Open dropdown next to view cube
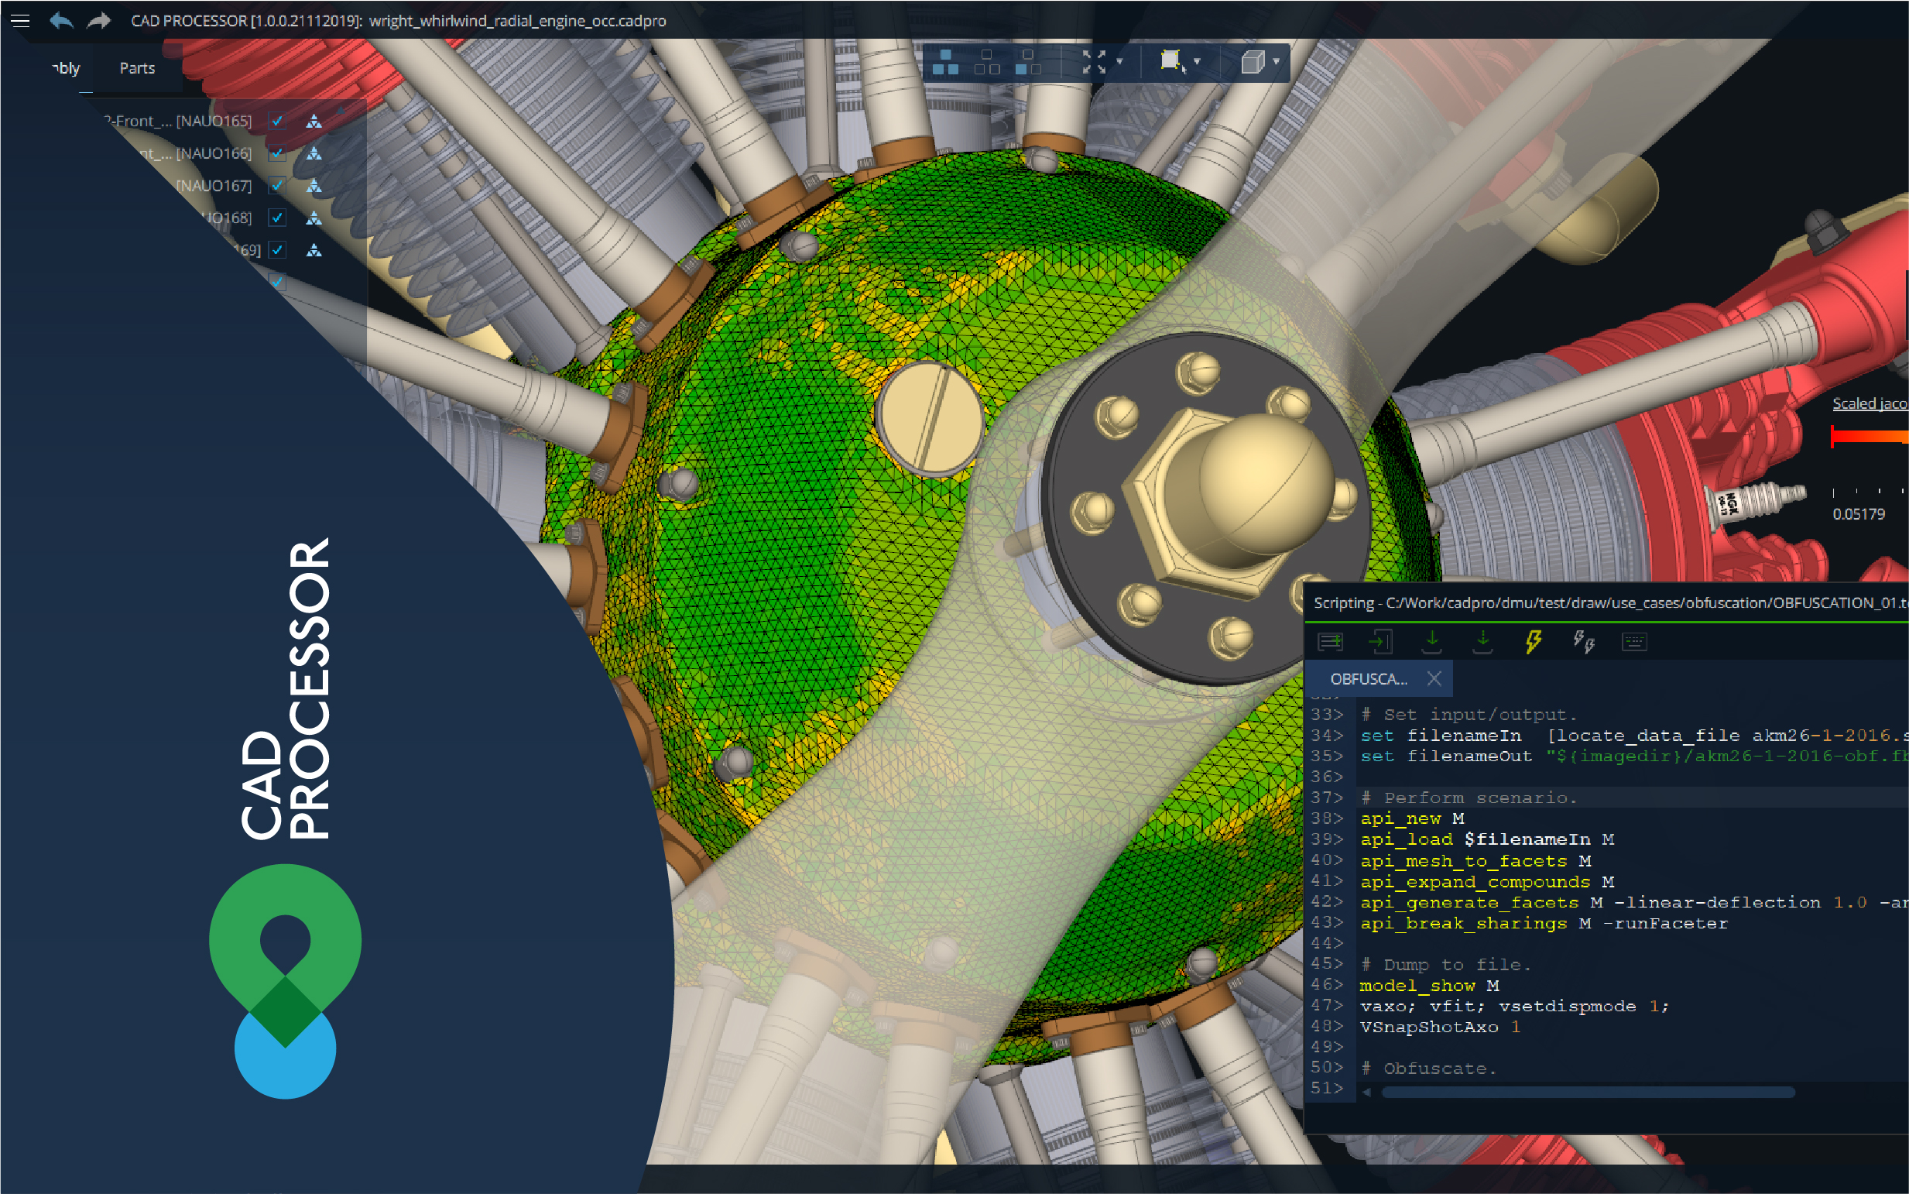The width and height of the screenshot is (1909, 1194). [1276, 62]
